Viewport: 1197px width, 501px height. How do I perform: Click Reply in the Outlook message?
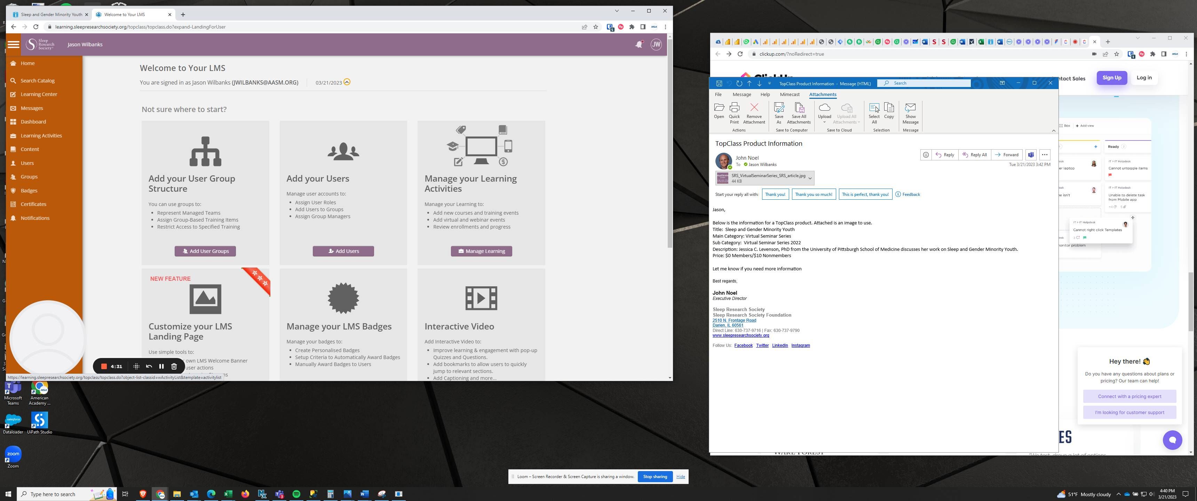(945, 155)
